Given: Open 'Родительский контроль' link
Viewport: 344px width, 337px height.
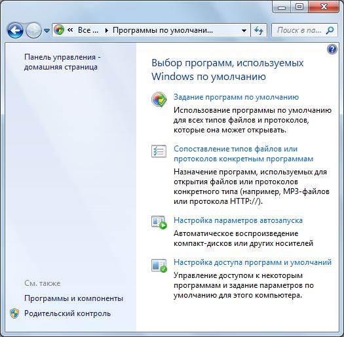Looking at the screenshot, I should (x=67, y=313).
